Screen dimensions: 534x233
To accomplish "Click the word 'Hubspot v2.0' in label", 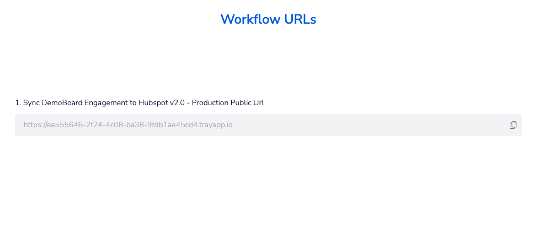I will click(162, 102).
